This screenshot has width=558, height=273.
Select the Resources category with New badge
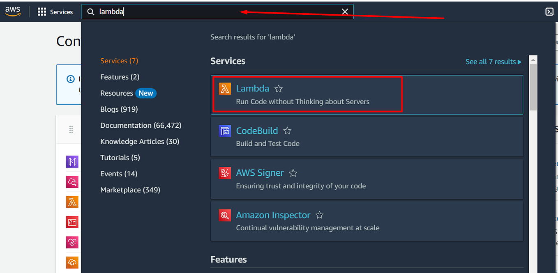tap(128, 93)
